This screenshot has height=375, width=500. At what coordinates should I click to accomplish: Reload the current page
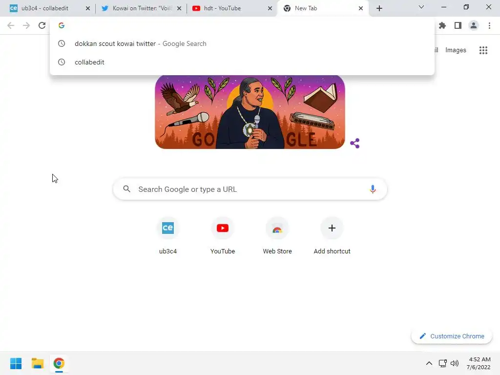(42, 25)
